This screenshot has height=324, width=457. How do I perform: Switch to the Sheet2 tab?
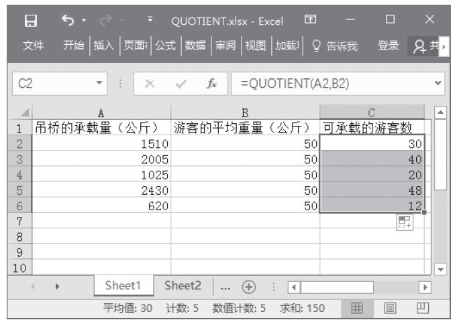183,285
